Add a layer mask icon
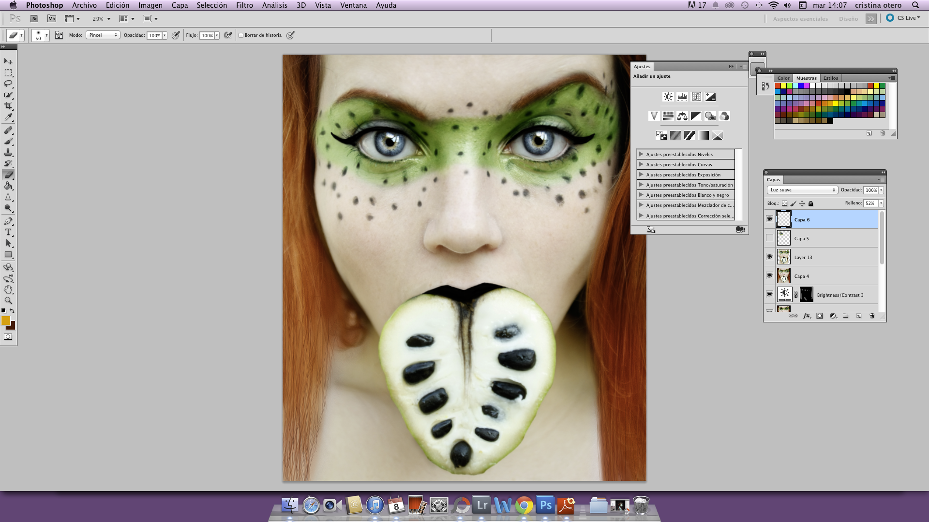 click(x=820, y=316)
